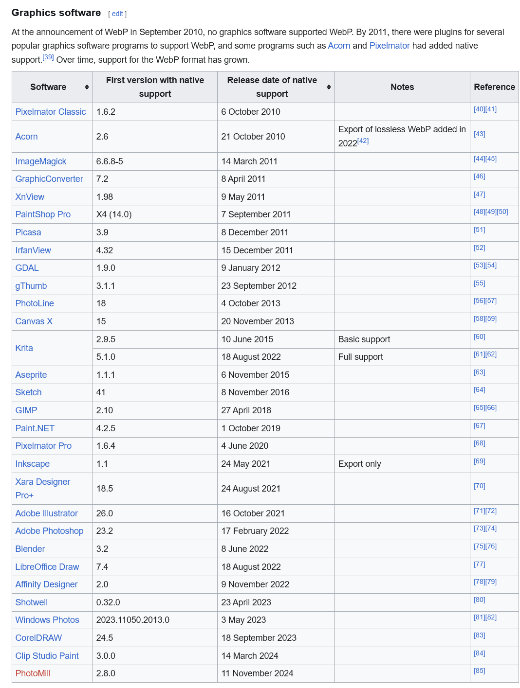Image resolution: width=520 pixels, height=688 pixels.
Task: Open reference 47 for XnView
Action: click(x=480, y=194)
